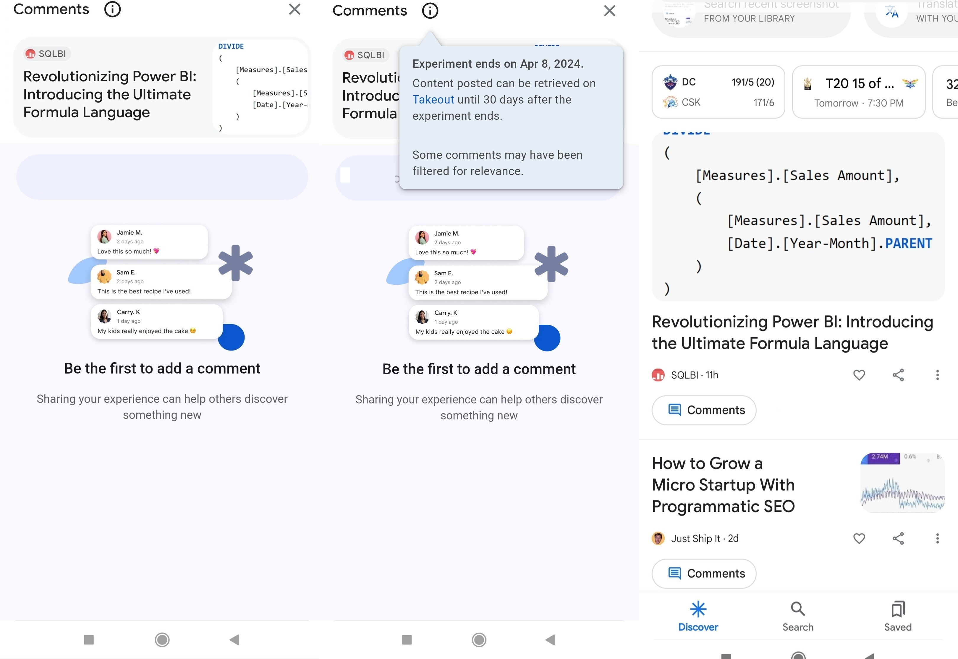
Task: Tap SQLBI source chip in left panel
Action: coord(47,54)
